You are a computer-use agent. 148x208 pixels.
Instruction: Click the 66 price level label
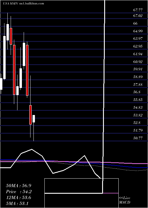pos(136,23)
